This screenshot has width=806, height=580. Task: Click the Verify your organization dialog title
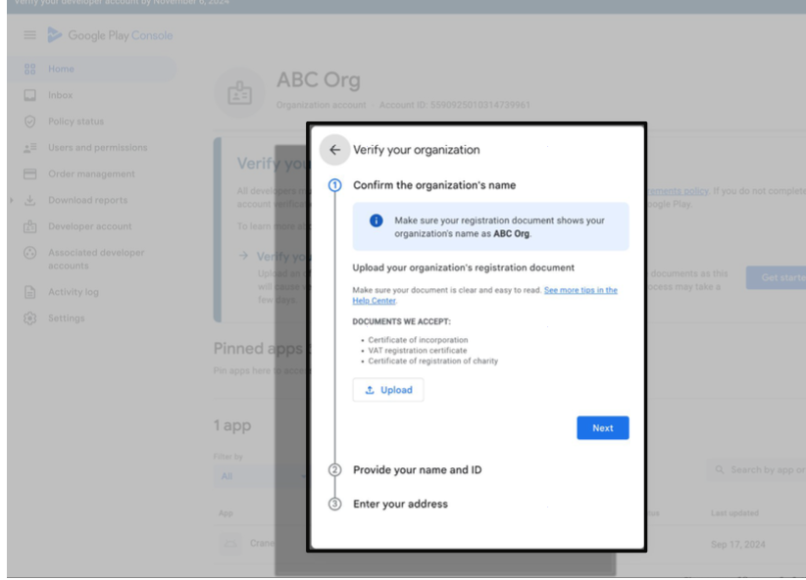(416, 150)
